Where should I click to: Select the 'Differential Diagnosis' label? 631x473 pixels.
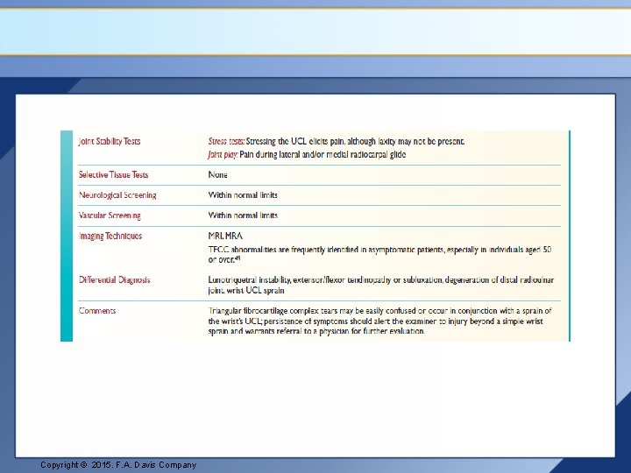(x=115, y=280)
